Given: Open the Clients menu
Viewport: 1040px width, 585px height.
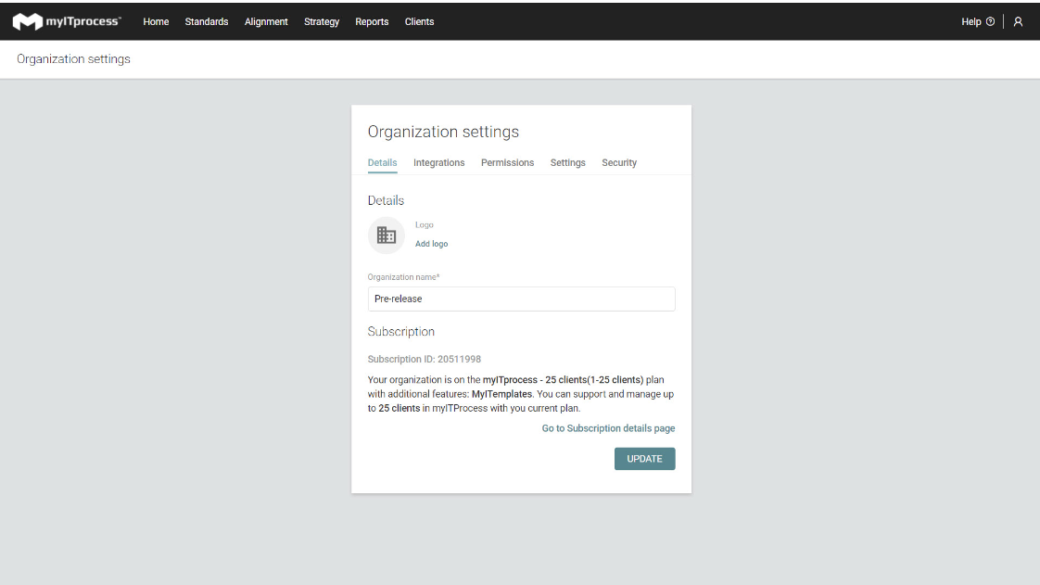Looking at the screenshot, I should (419, 22).
